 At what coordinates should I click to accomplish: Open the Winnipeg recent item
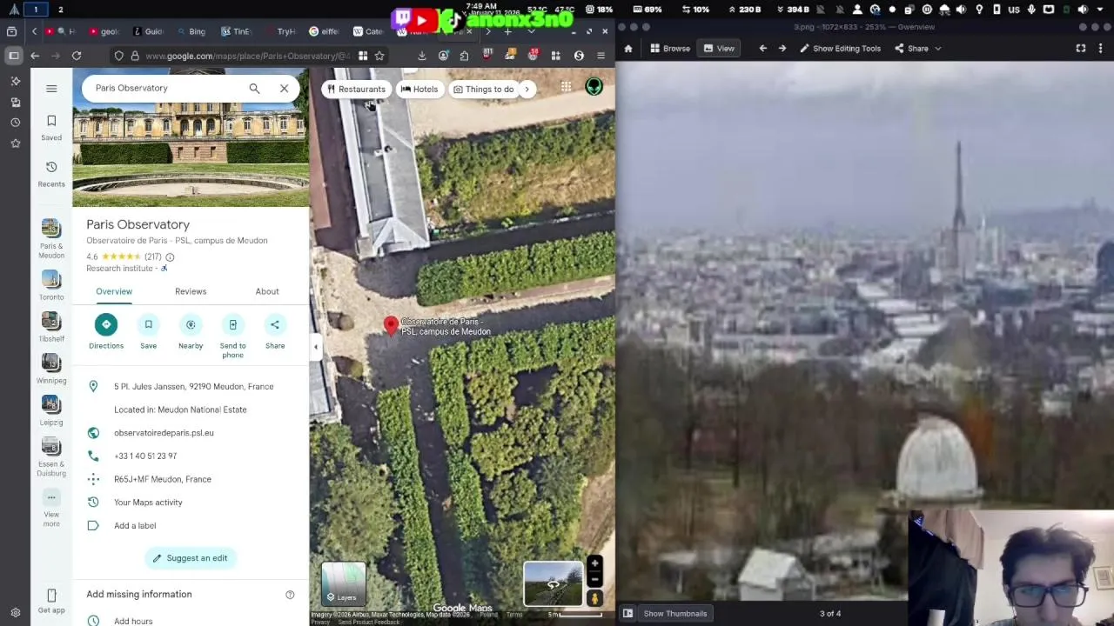(51, 369)
